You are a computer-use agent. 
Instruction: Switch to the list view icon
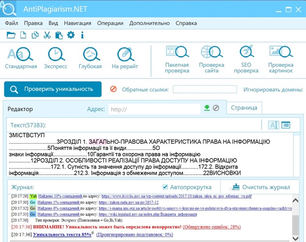286,125
